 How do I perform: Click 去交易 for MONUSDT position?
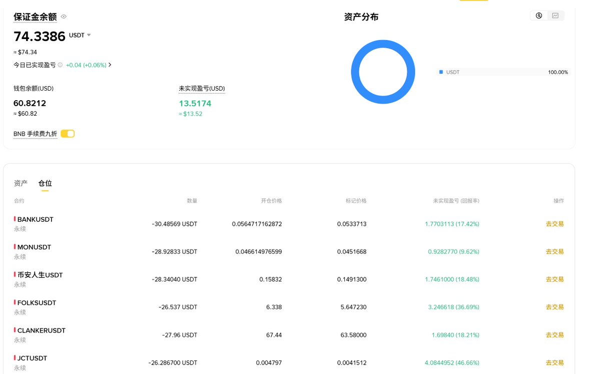click(554, 251)
